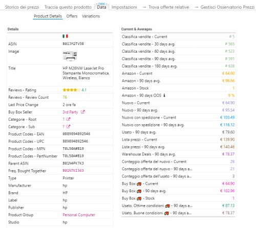
Task: Click the Usato 90 days avg value € 79.60
Action: (228, 132)
